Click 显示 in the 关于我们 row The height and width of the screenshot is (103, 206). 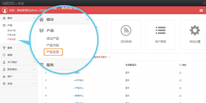[128, 80]
